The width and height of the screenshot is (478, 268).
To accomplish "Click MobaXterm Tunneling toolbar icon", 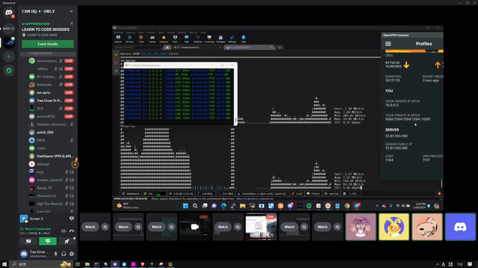I will 209,39.
